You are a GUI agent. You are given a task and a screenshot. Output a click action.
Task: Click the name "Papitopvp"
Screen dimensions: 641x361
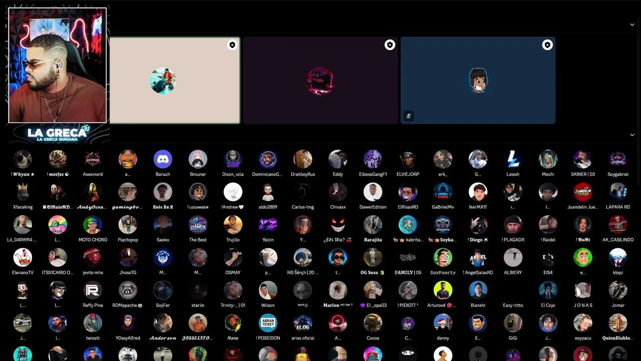pyautogui.click(x=128, y=240)
